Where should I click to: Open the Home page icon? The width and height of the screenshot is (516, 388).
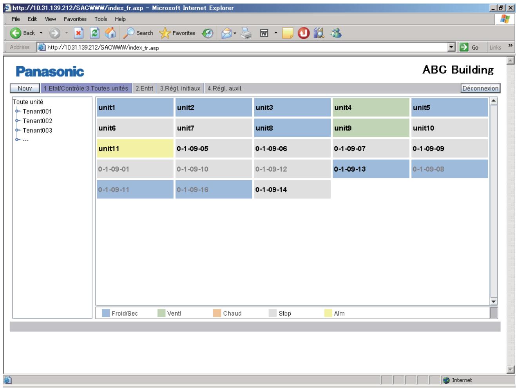[110, 33]
